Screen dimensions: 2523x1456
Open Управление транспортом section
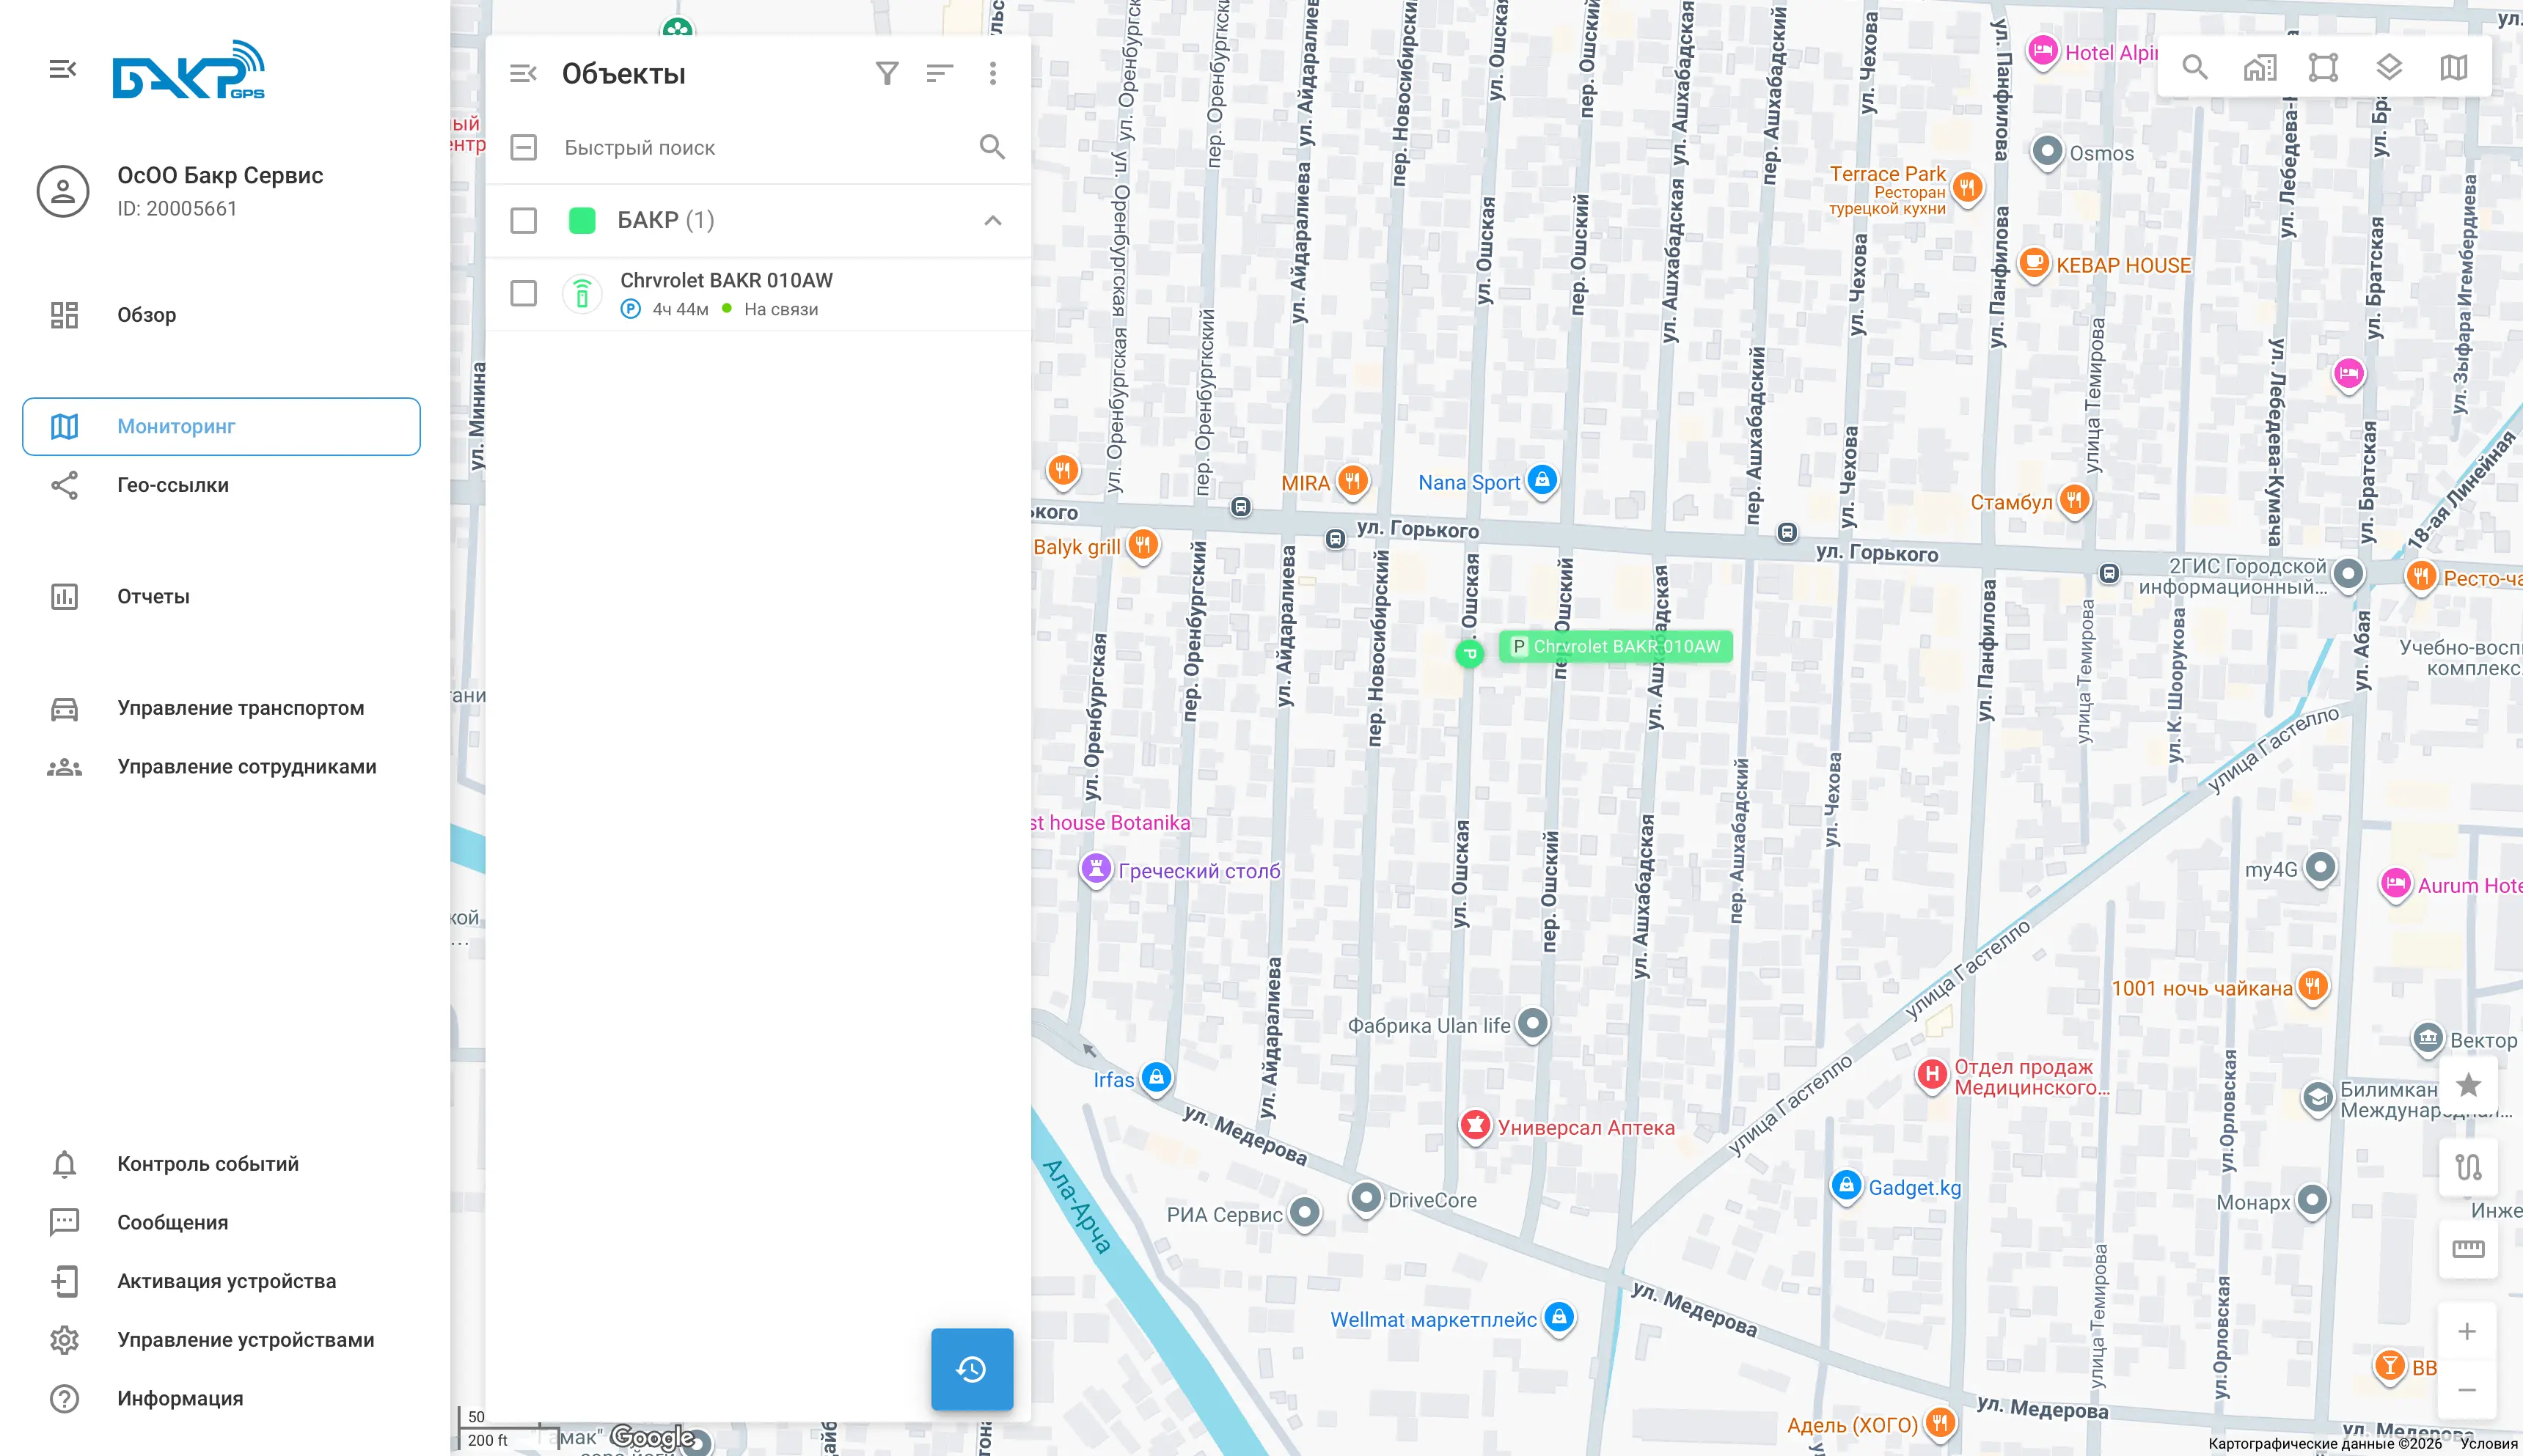pyautogui.click(x=240, y=707)
